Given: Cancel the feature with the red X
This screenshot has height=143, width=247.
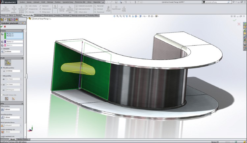Looking at the screenshot, I should [5, 27].
